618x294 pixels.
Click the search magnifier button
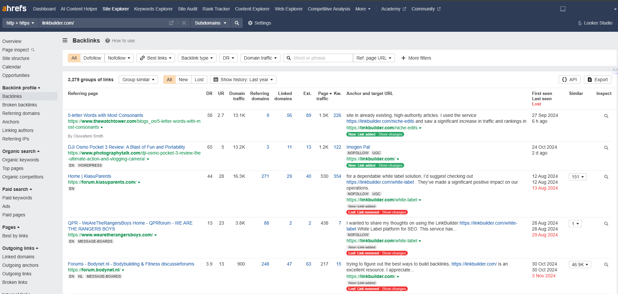click(237, 23)
